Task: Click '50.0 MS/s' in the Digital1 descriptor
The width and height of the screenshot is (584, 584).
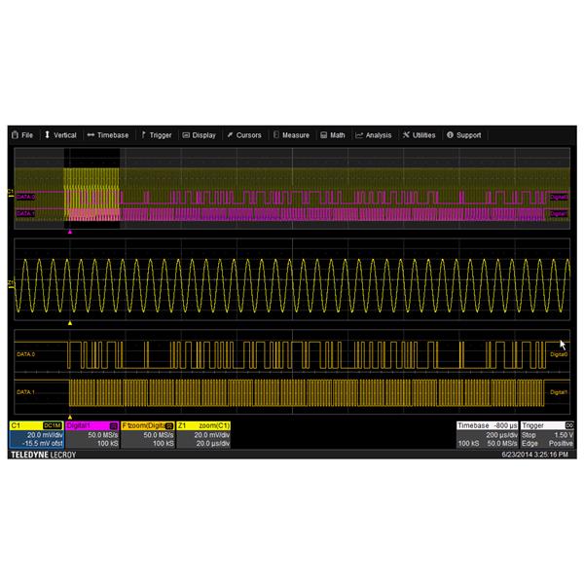Action: pos(103,435)
